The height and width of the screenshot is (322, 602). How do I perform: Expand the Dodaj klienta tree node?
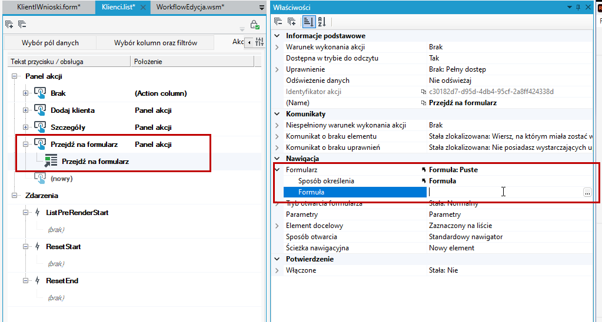[x=25, y=110]
